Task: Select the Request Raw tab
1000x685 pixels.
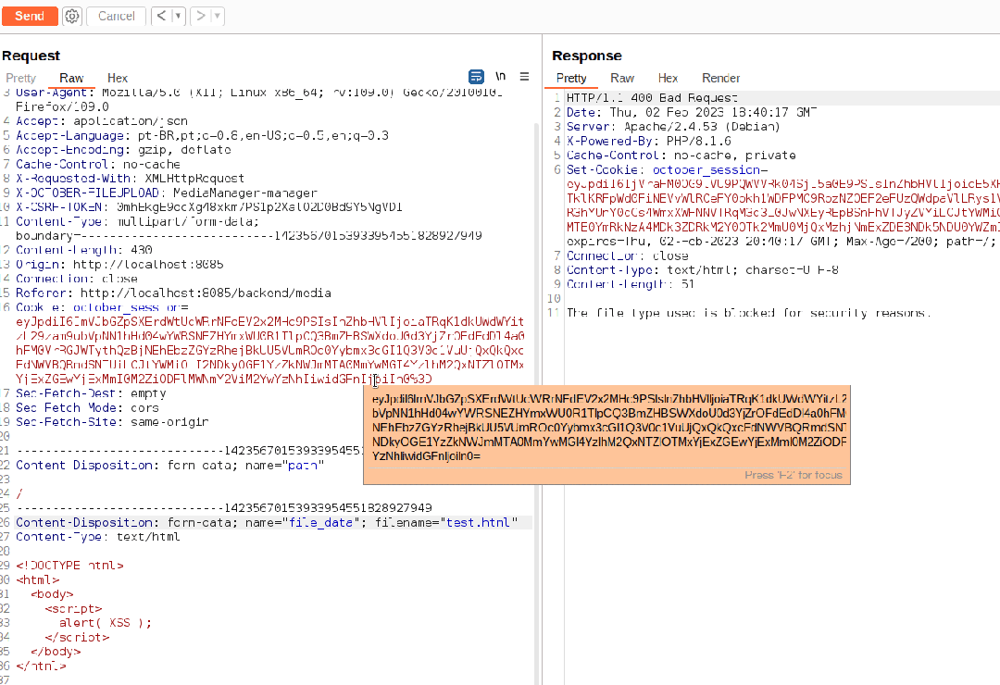Action: tap(71, 78)
